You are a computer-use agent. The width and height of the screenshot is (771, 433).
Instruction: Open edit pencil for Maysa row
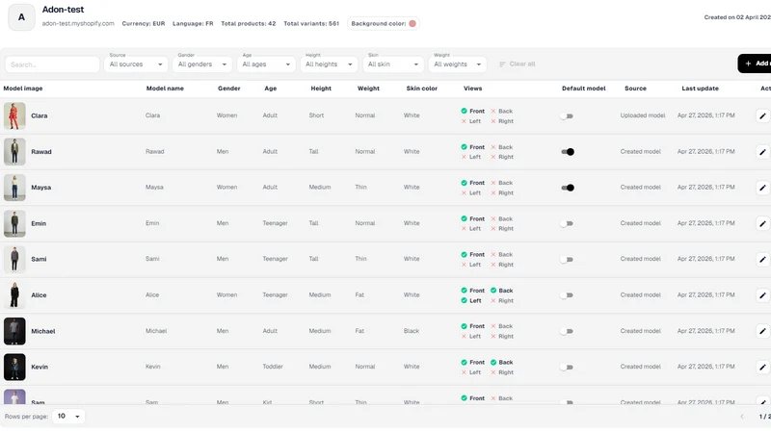click(762, 188)
